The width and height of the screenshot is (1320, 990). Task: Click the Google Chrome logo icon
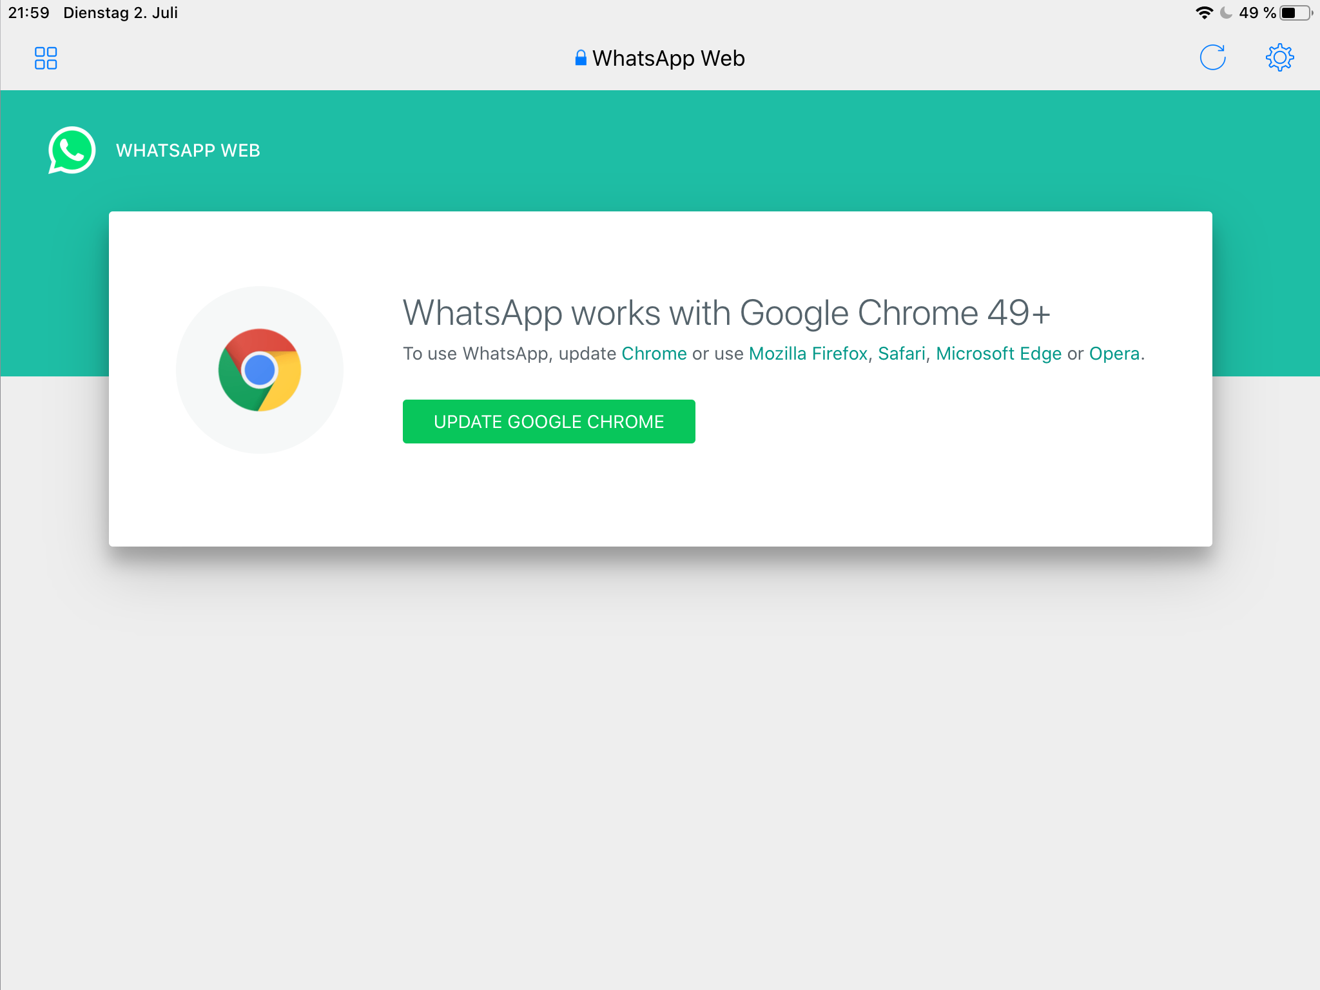tap(260, 370)
